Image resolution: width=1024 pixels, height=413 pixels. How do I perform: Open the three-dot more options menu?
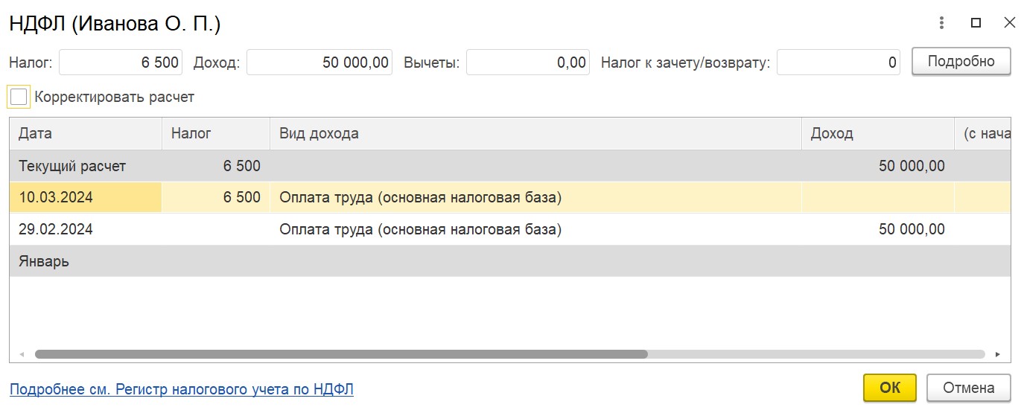942,23
